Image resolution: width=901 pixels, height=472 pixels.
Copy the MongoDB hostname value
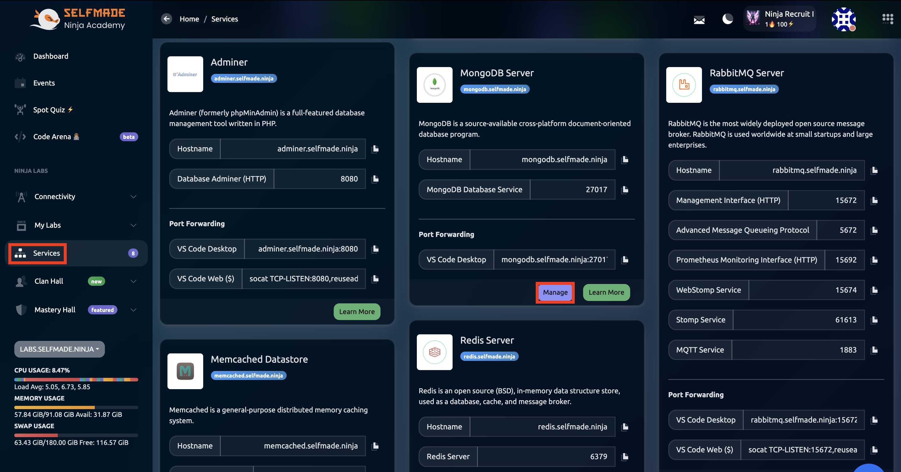click(x=625, y=159)
